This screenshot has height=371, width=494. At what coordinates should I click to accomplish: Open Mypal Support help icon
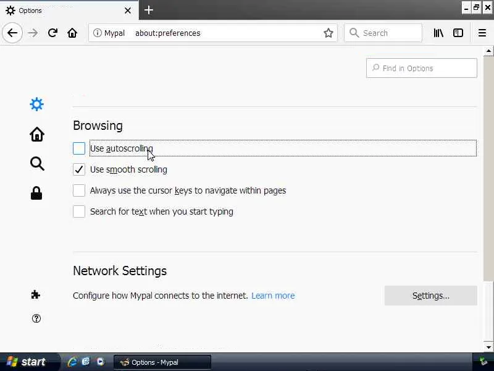(x=36, y=318)
